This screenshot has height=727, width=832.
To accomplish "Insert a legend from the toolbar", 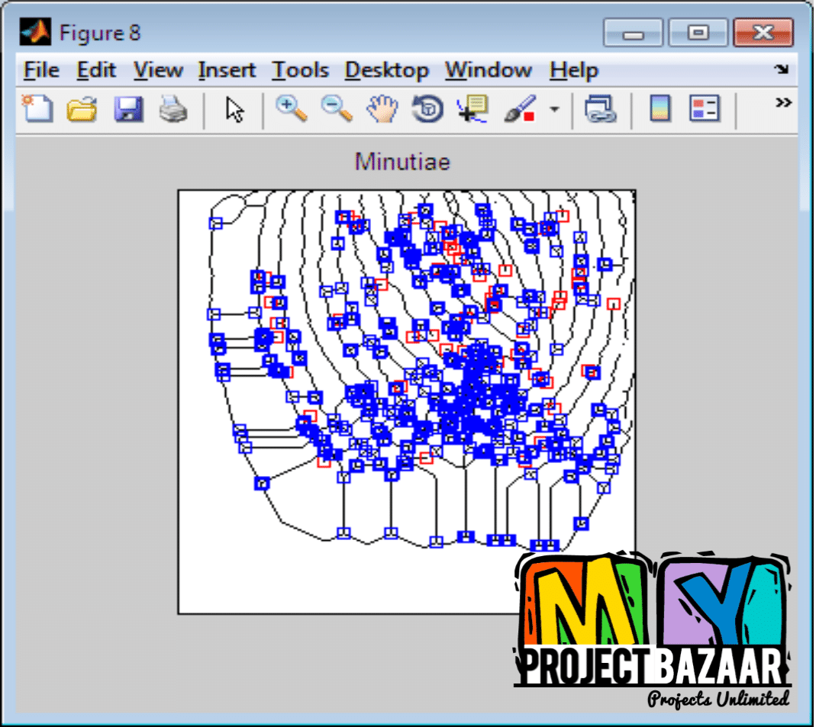I will [x=705, y=109].
